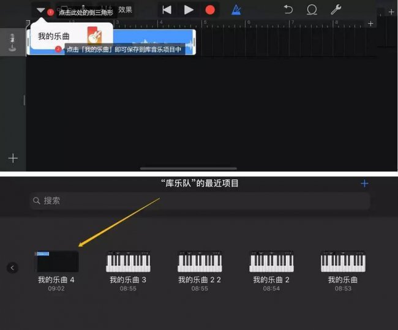Open the 我的乐曲 3 project thumbnail
This screenshot has width=398, height=330.
pos(128,261)
